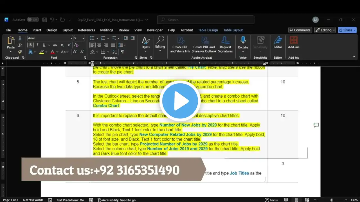
Task: Open the Add-ins gallery
Action: pos(294,43)
